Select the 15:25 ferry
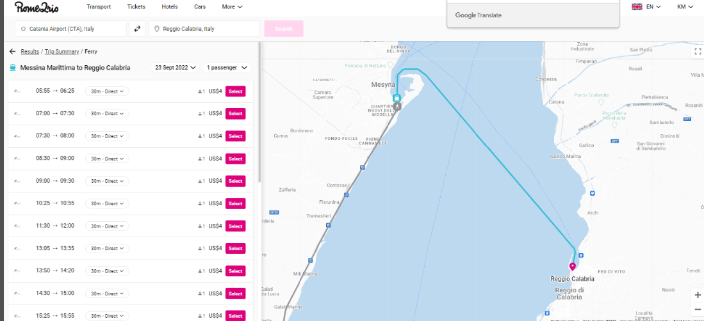 [x=235, y=316]
